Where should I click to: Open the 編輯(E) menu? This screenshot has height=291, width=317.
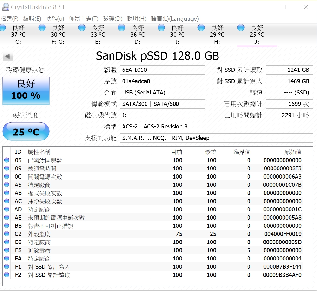32,19
